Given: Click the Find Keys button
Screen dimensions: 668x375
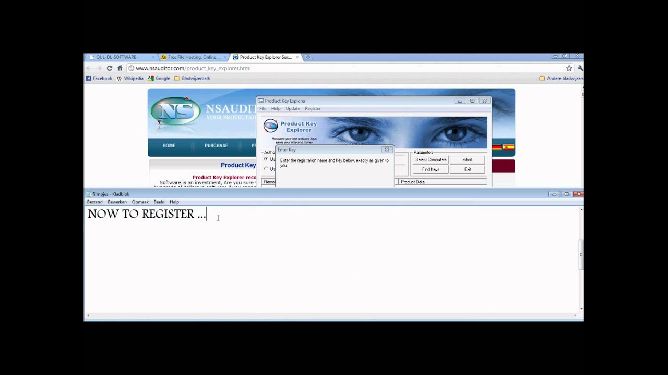Looking at the screenshot, I should 431,169.
